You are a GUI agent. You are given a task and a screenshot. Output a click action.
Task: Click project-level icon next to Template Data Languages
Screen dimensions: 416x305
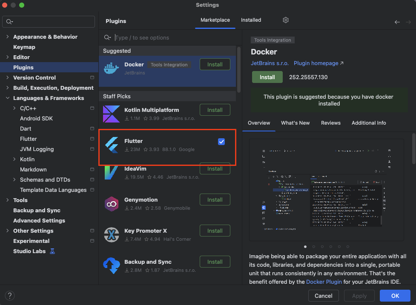(x=92, y=190)
